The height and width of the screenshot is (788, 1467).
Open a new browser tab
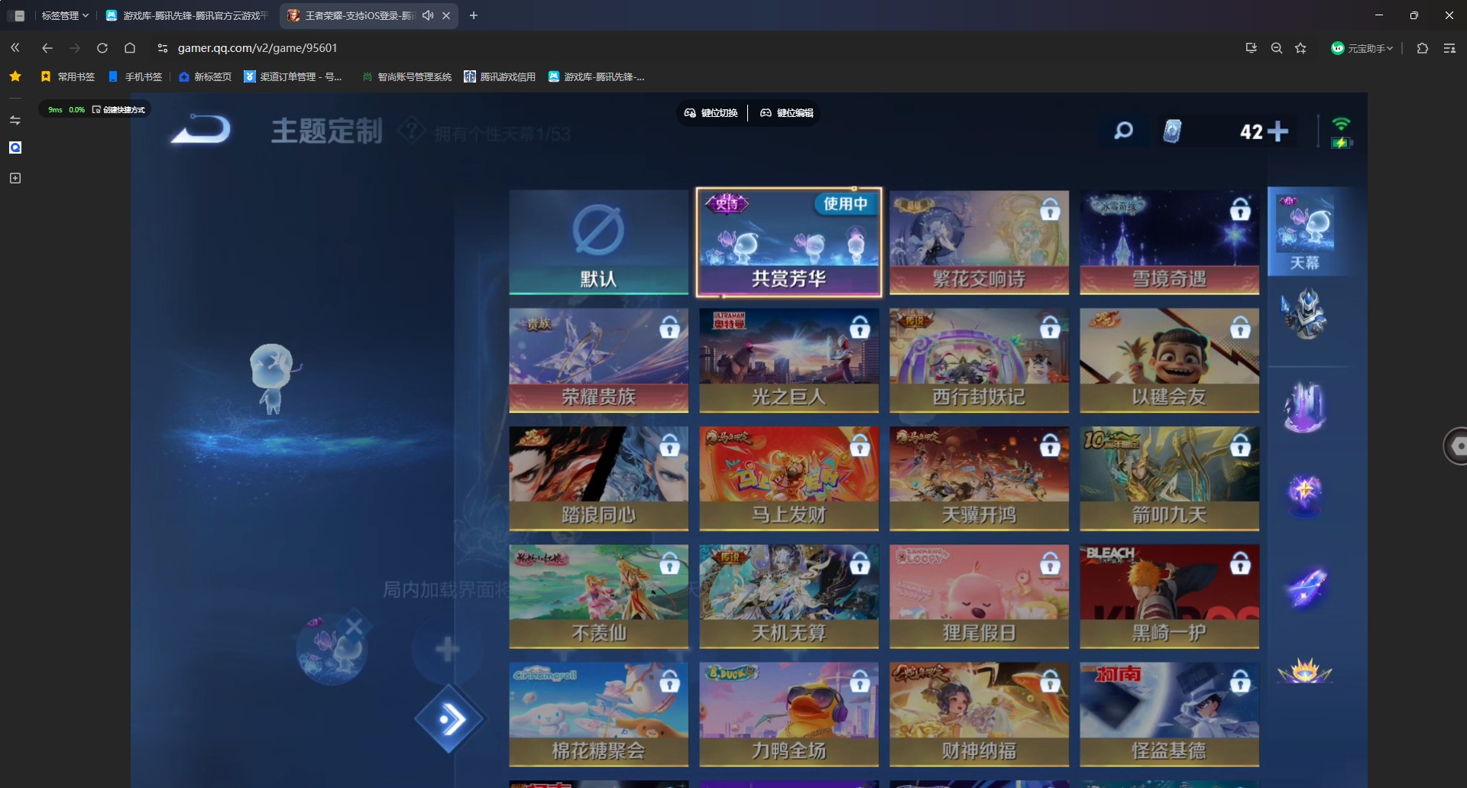coord(474,15)
